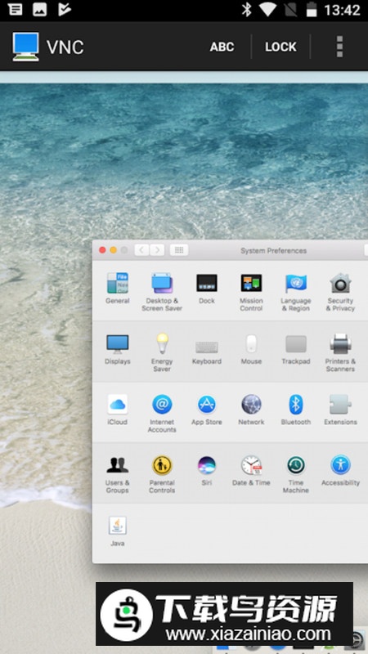
Task: Tap the VNC monitor app icon
Action: [26, 47]
